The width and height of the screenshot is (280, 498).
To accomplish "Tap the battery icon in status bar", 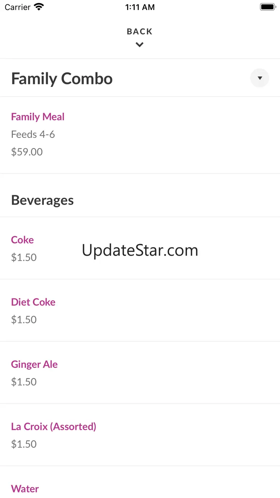I will (267, 7).
